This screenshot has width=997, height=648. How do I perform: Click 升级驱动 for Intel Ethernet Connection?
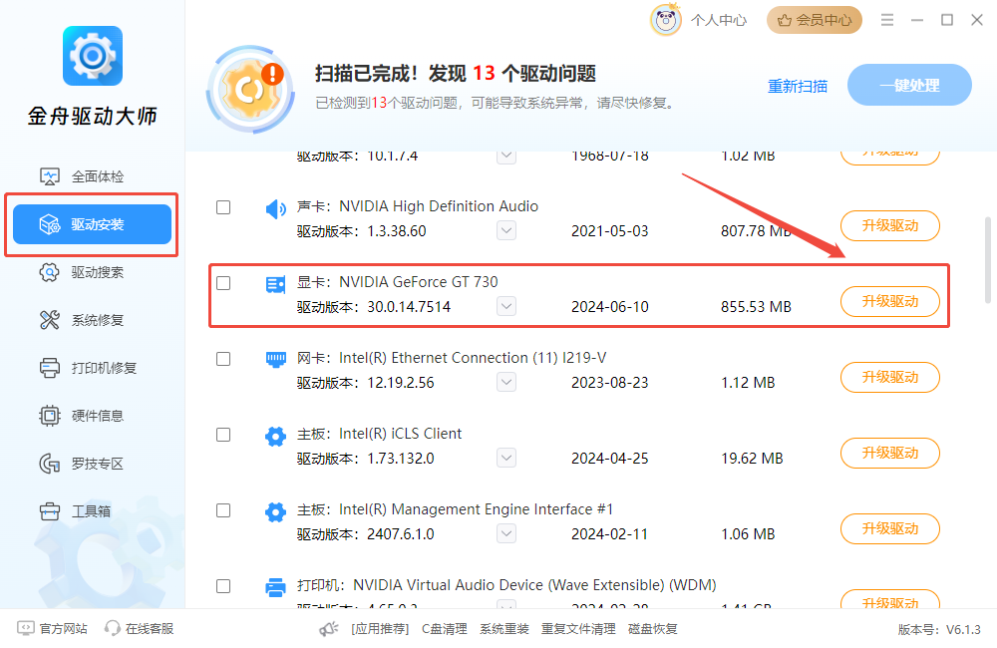pyautogui.click(x=890, y=377)
